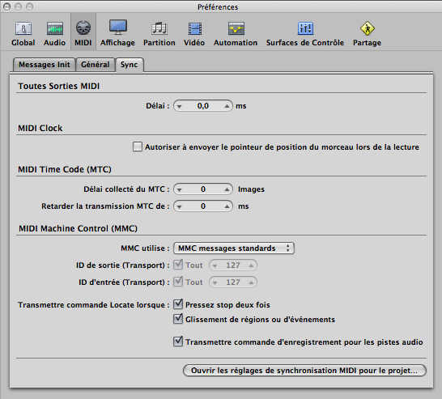Switch to the Messages Init tab
This screenshot has height=399, width=442.
pos(45,65)
